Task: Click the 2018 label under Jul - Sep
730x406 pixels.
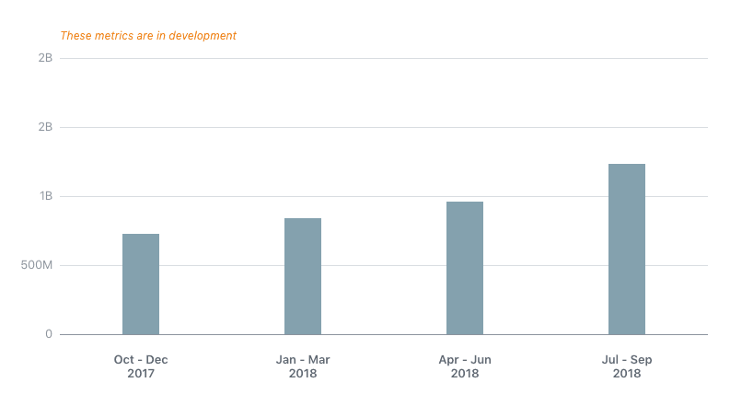Action: pyautogui.click(x=627, y=375)
